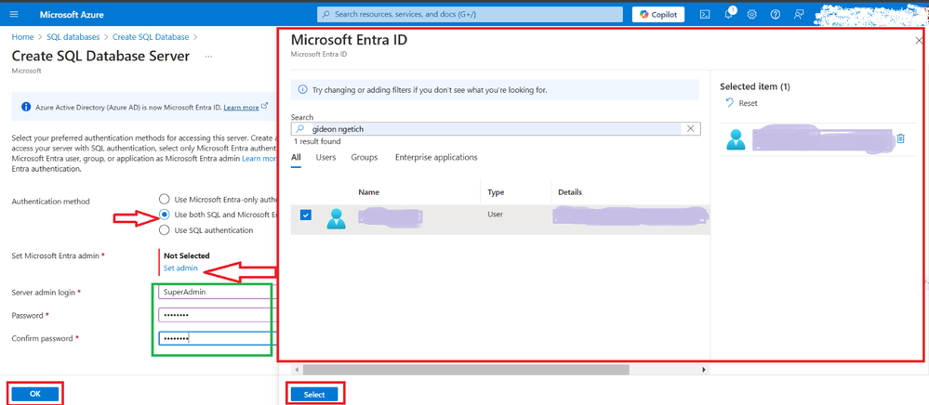Click the Reset button under Selected item
Screen dimensions: 929x405
coord(742,103)
